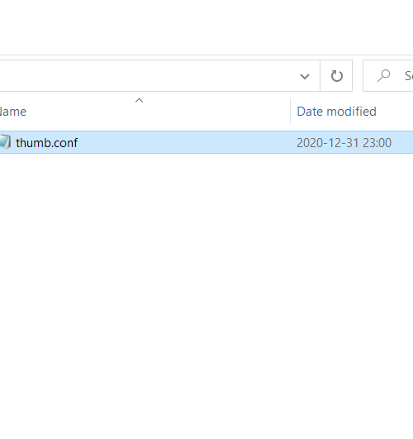Click the divider between Name and Date modified

pos(291,111)
